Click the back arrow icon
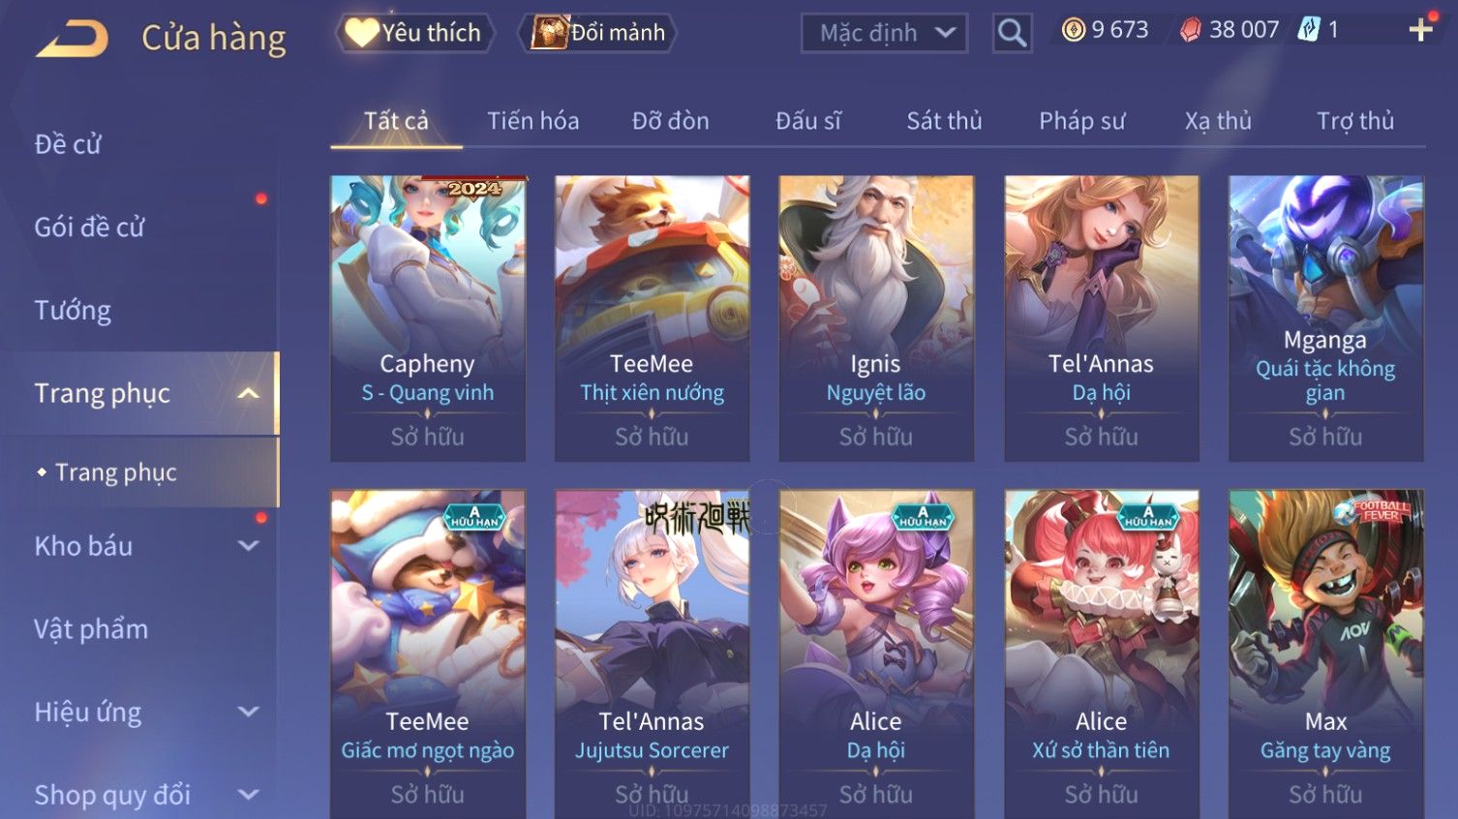 72,37
